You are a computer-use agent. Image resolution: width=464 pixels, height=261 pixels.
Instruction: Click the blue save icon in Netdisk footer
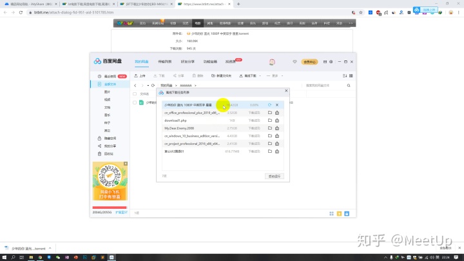pyautogui.click(x=347, y=214)
